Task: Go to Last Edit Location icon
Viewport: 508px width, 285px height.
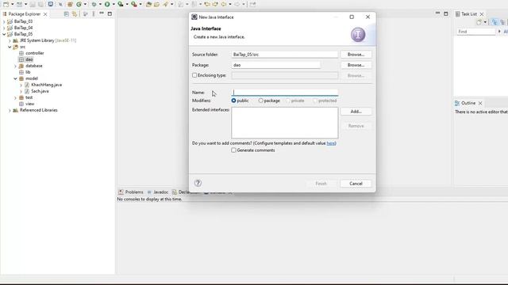Action: click(x=207, y=4)
